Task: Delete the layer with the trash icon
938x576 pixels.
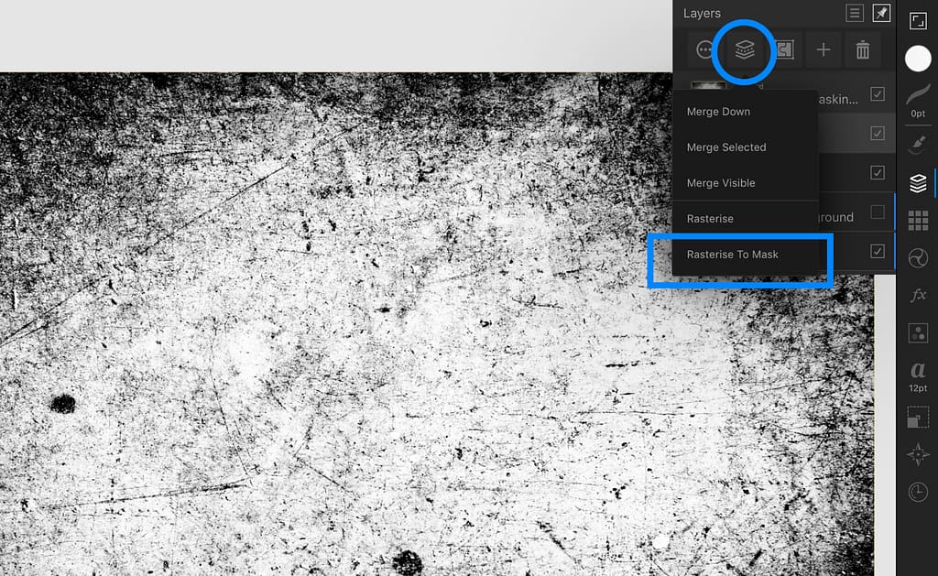Action: (862, 50)
